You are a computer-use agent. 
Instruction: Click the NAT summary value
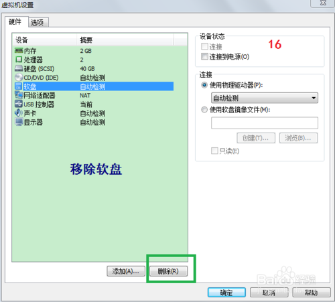85,96
